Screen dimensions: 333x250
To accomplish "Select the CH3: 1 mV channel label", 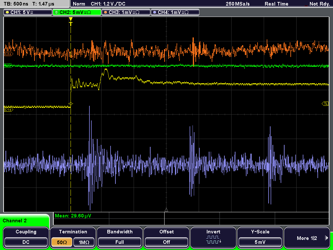I will 126,12.
